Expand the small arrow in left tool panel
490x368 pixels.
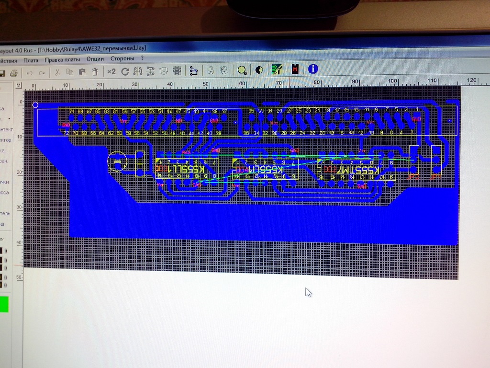(9, 119)
